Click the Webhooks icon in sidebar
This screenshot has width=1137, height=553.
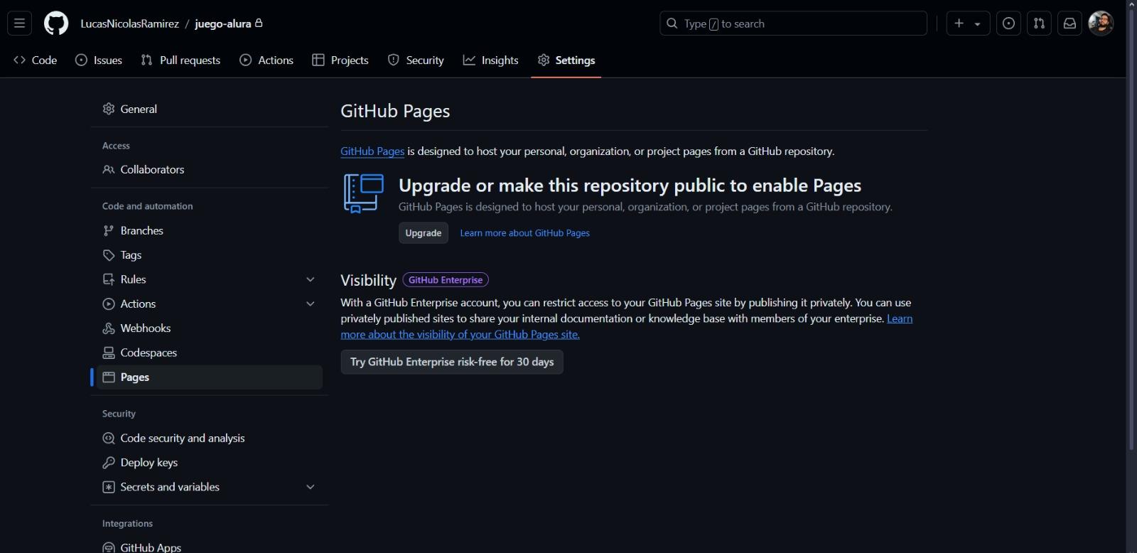point(109,328)
